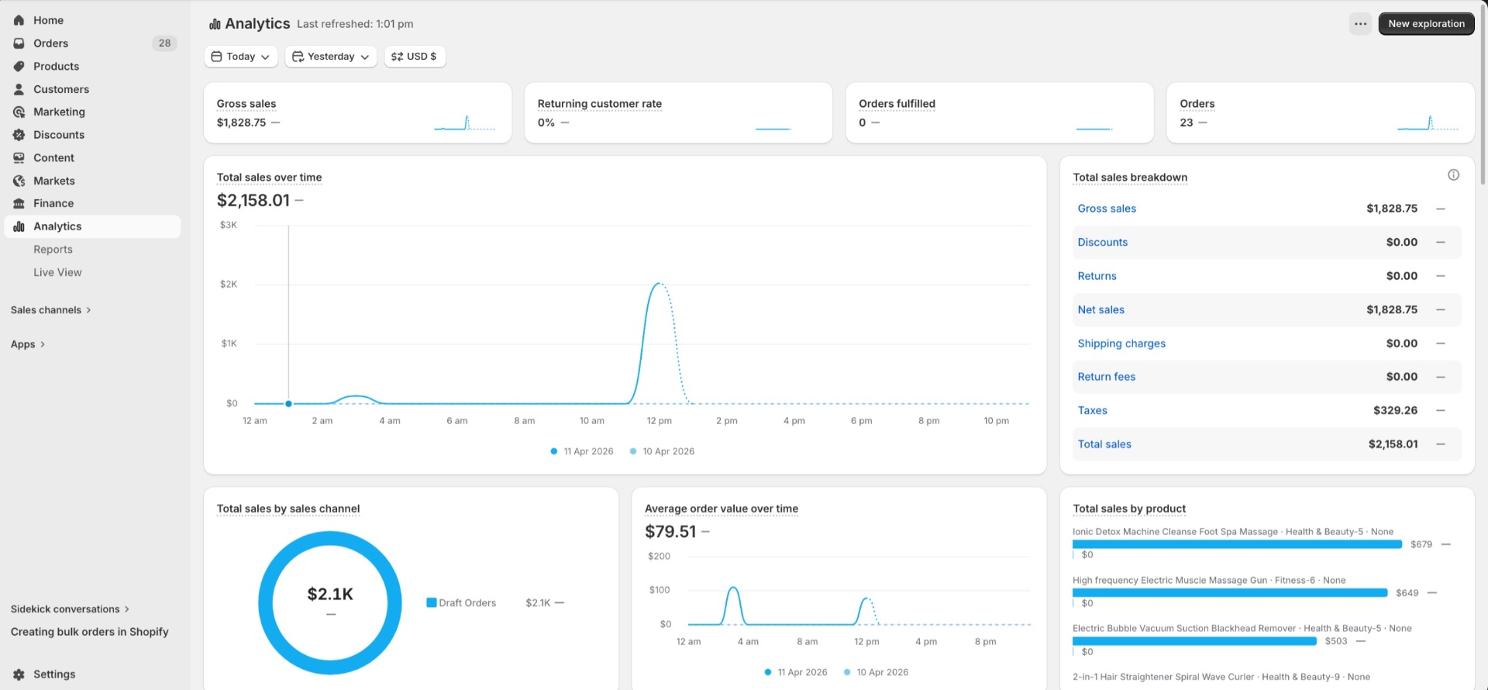This screenshot has height=690, width=1488.
Task: Expand the Sales channels section
Action: pyautogui.click(x=51, y=310)
